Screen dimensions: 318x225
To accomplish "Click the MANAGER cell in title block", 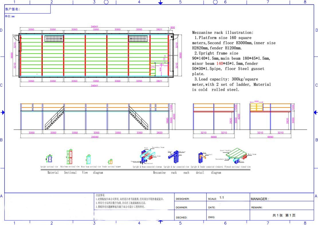I will tap(281, 199).
